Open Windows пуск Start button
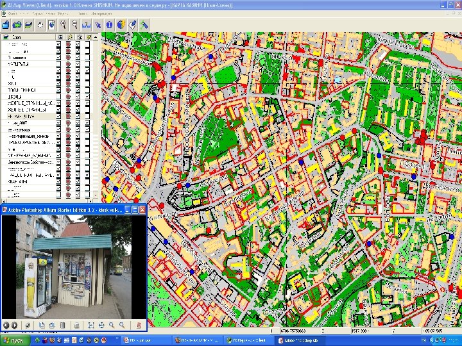462x346 pixels. 15,340
